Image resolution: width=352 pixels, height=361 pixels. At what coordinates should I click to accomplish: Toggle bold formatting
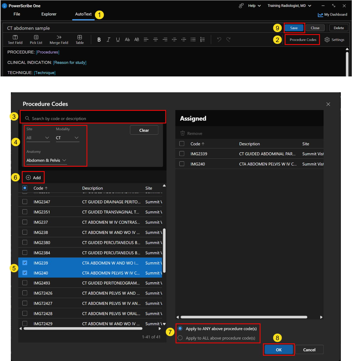[x=99, y=40]
